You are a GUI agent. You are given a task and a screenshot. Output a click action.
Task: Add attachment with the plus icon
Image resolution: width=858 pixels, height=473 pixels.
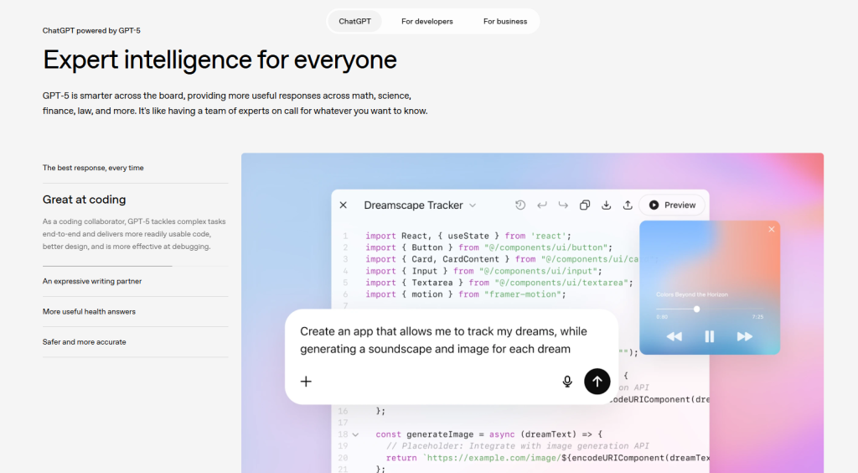(x=306, y=382)
